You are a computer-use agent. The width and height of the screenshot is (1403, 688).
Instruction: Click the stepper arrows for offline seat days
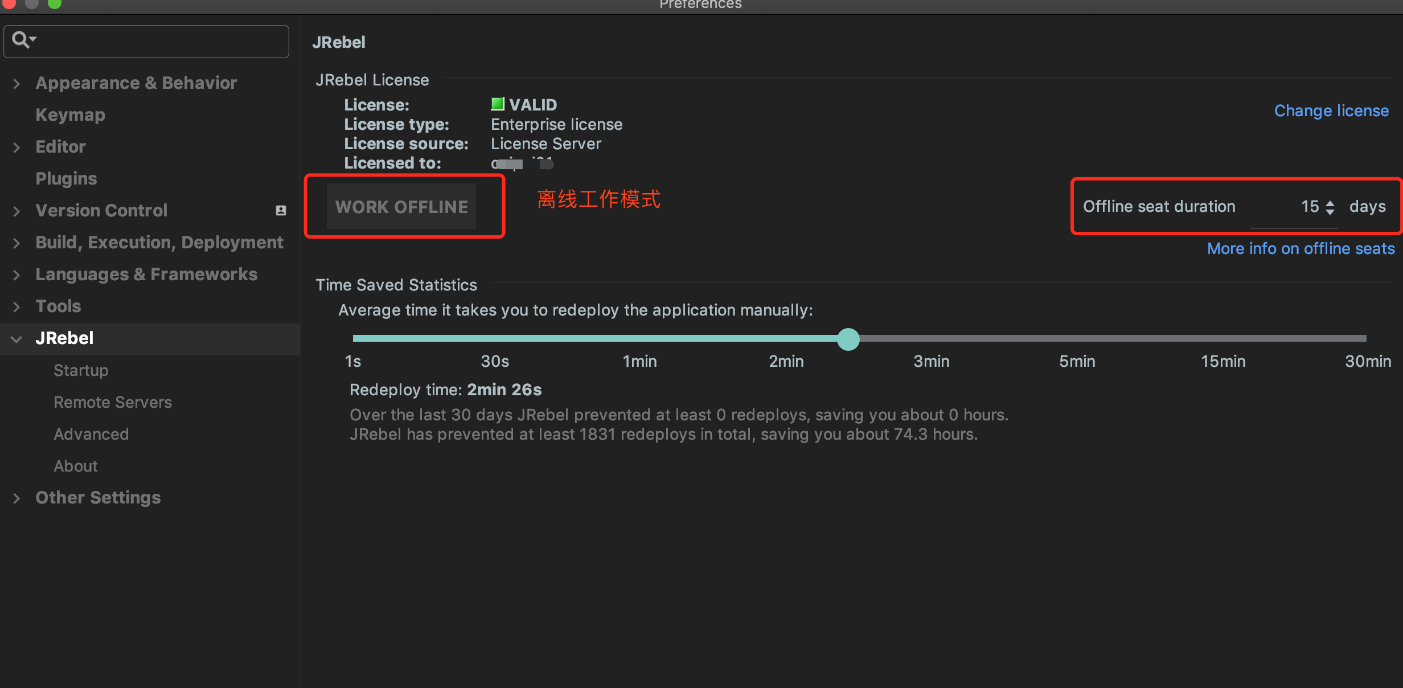(1330, 207)
